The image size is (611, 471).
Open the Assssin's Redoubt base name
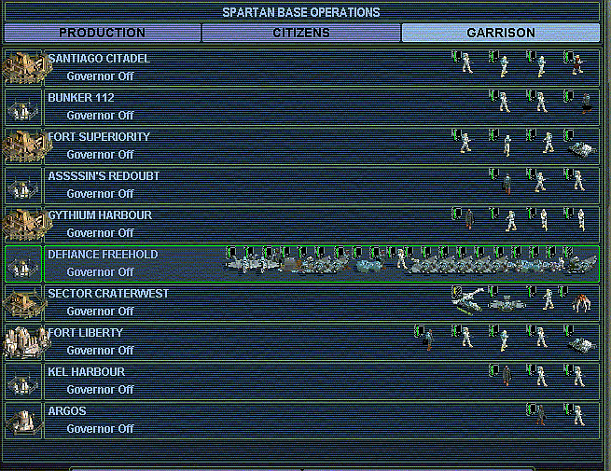tap(104, 176)
